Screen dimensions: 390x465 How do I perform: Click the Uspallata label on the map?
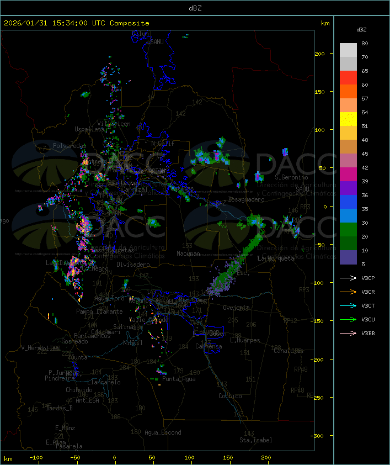click(x=89, y=129)
